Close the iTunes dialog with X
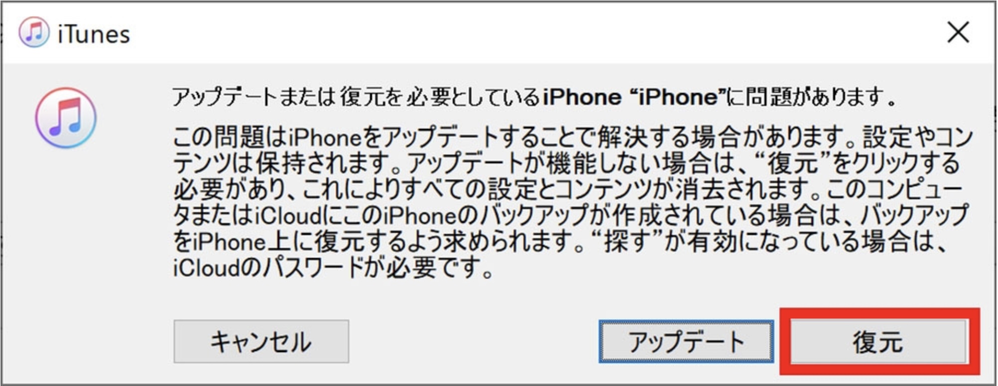Screen dimensions: 998x386 pos(958,33)
